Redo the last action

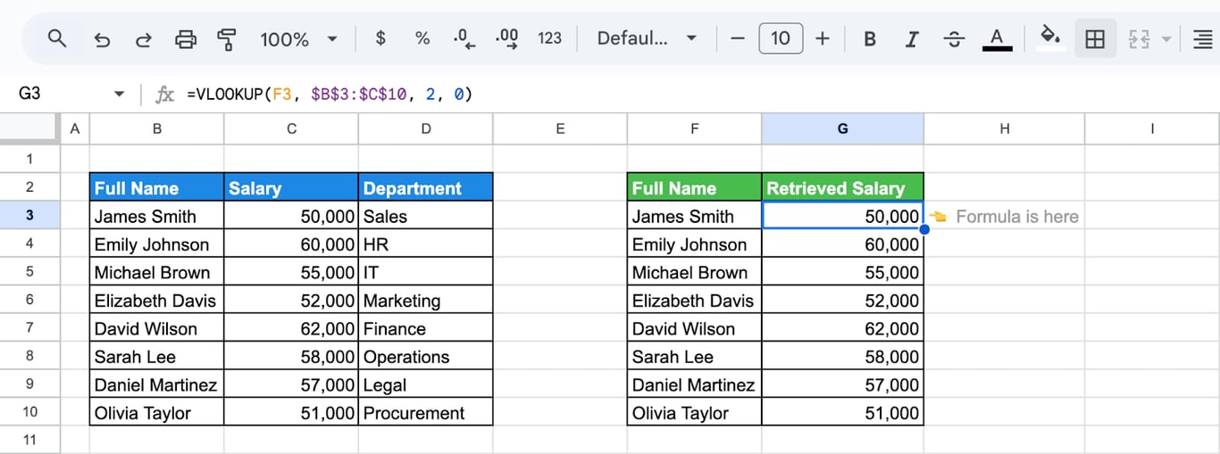pos(143,39)
